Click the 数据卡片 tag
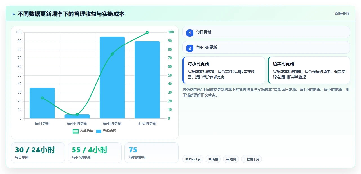361x174 pixels. (x=251, y=159)
